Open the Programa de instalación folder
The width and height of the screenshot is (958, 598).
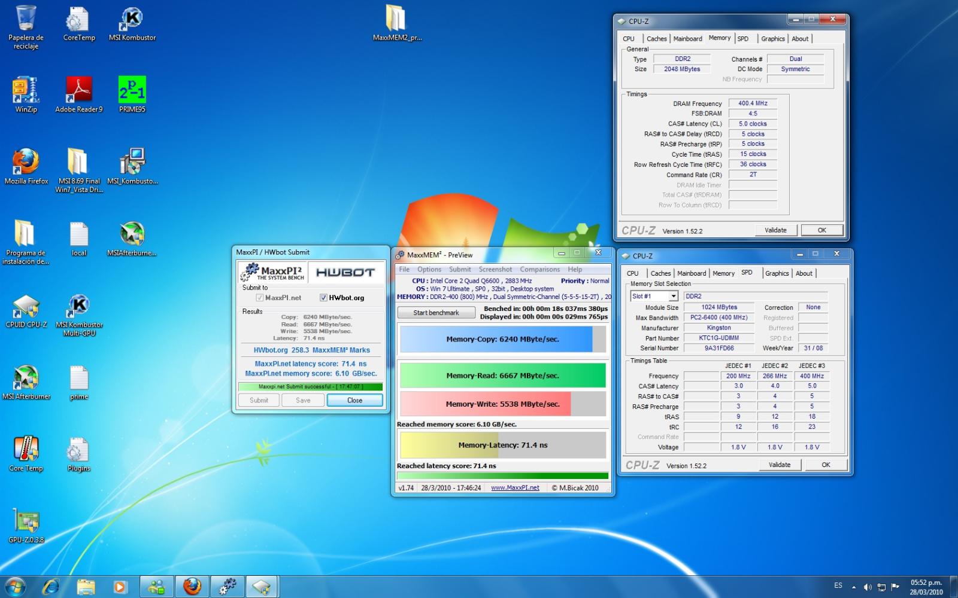coord(26,242)
